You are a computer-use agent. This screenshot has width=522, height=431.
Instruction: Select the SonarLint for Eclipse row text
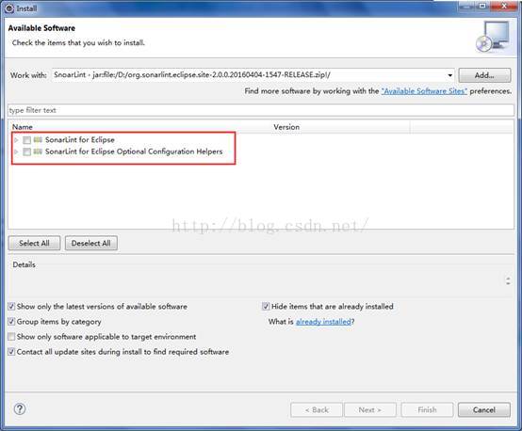pos(80,139)
